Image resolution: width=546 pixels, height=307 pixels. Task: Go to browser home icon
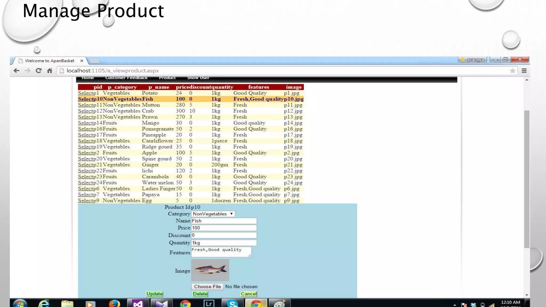50,71
